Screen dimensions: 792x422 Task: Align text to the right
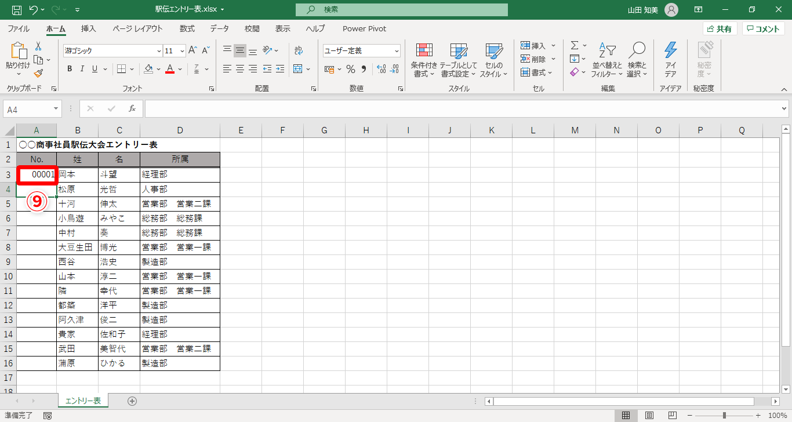tap(253, 69)
